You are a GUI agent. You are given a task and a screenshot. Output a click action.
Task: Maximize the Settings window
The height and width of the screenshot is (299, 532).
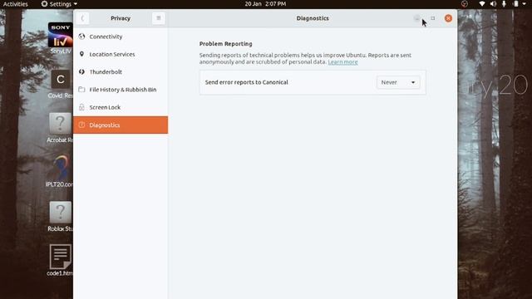432,18
